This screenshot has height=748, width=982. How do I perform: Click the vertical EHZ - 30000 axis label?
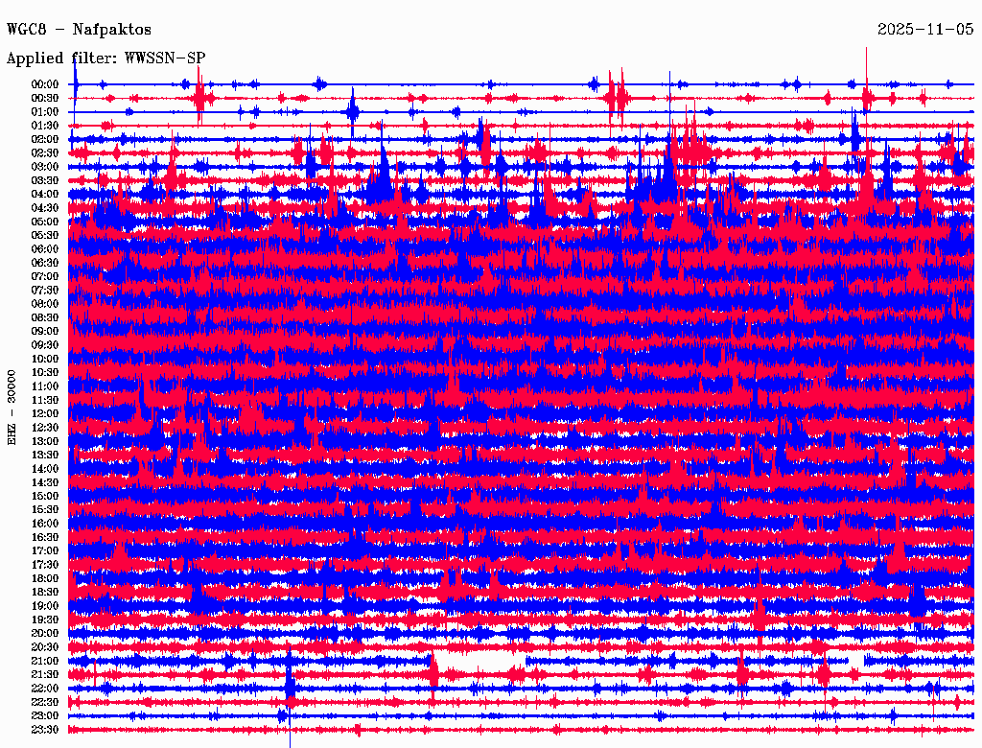tap(12, 408)
